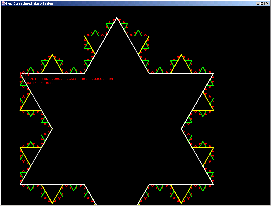
Task: Click the bottom-left downward yellow triangle tip
Action: pyautogui.click(x=52, y=203)
